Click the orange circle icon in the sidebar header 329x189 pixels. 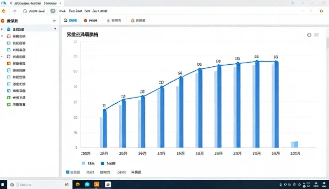tap(3, 21)
